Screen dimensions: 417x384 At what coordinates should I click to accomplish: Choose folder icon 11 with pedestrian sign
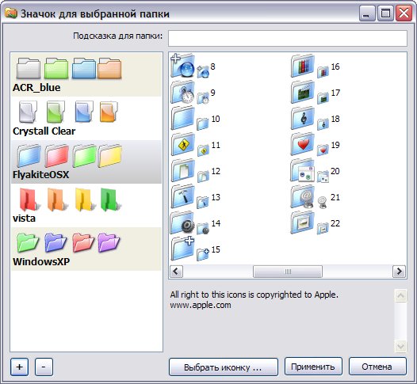(x=182, y=144)
